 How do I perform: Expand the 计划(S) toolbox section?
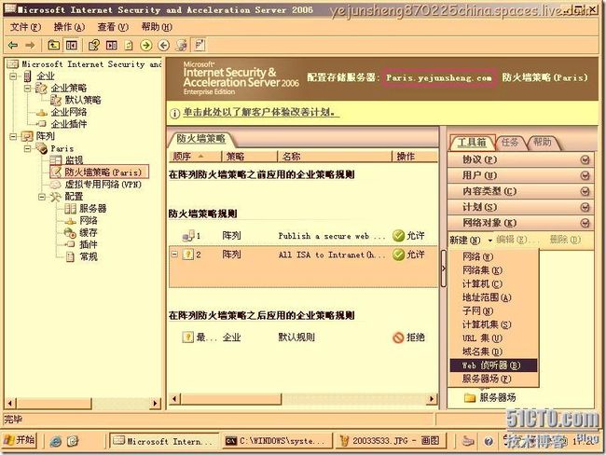click(520, 207)
